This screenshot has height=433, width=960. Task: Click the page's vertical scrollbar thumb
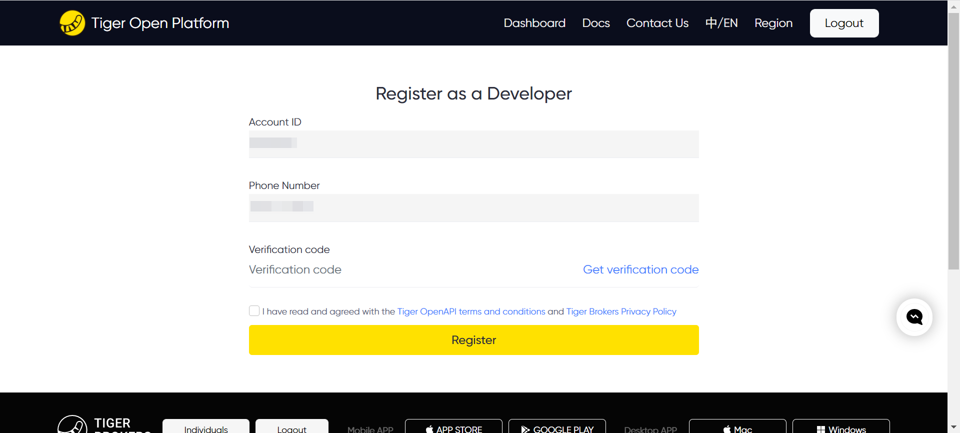[953, 140]
